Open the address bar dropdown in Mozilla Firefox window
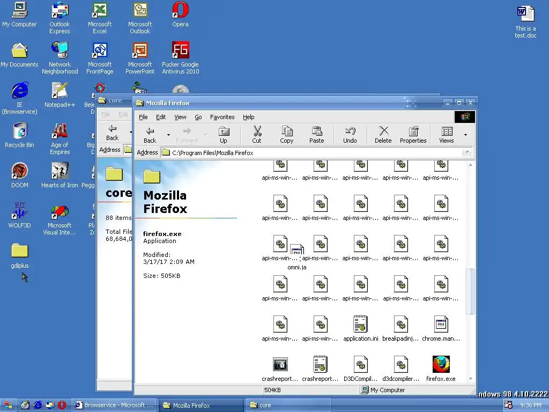Viewport: 549px width, 412px height. (466, 153)
